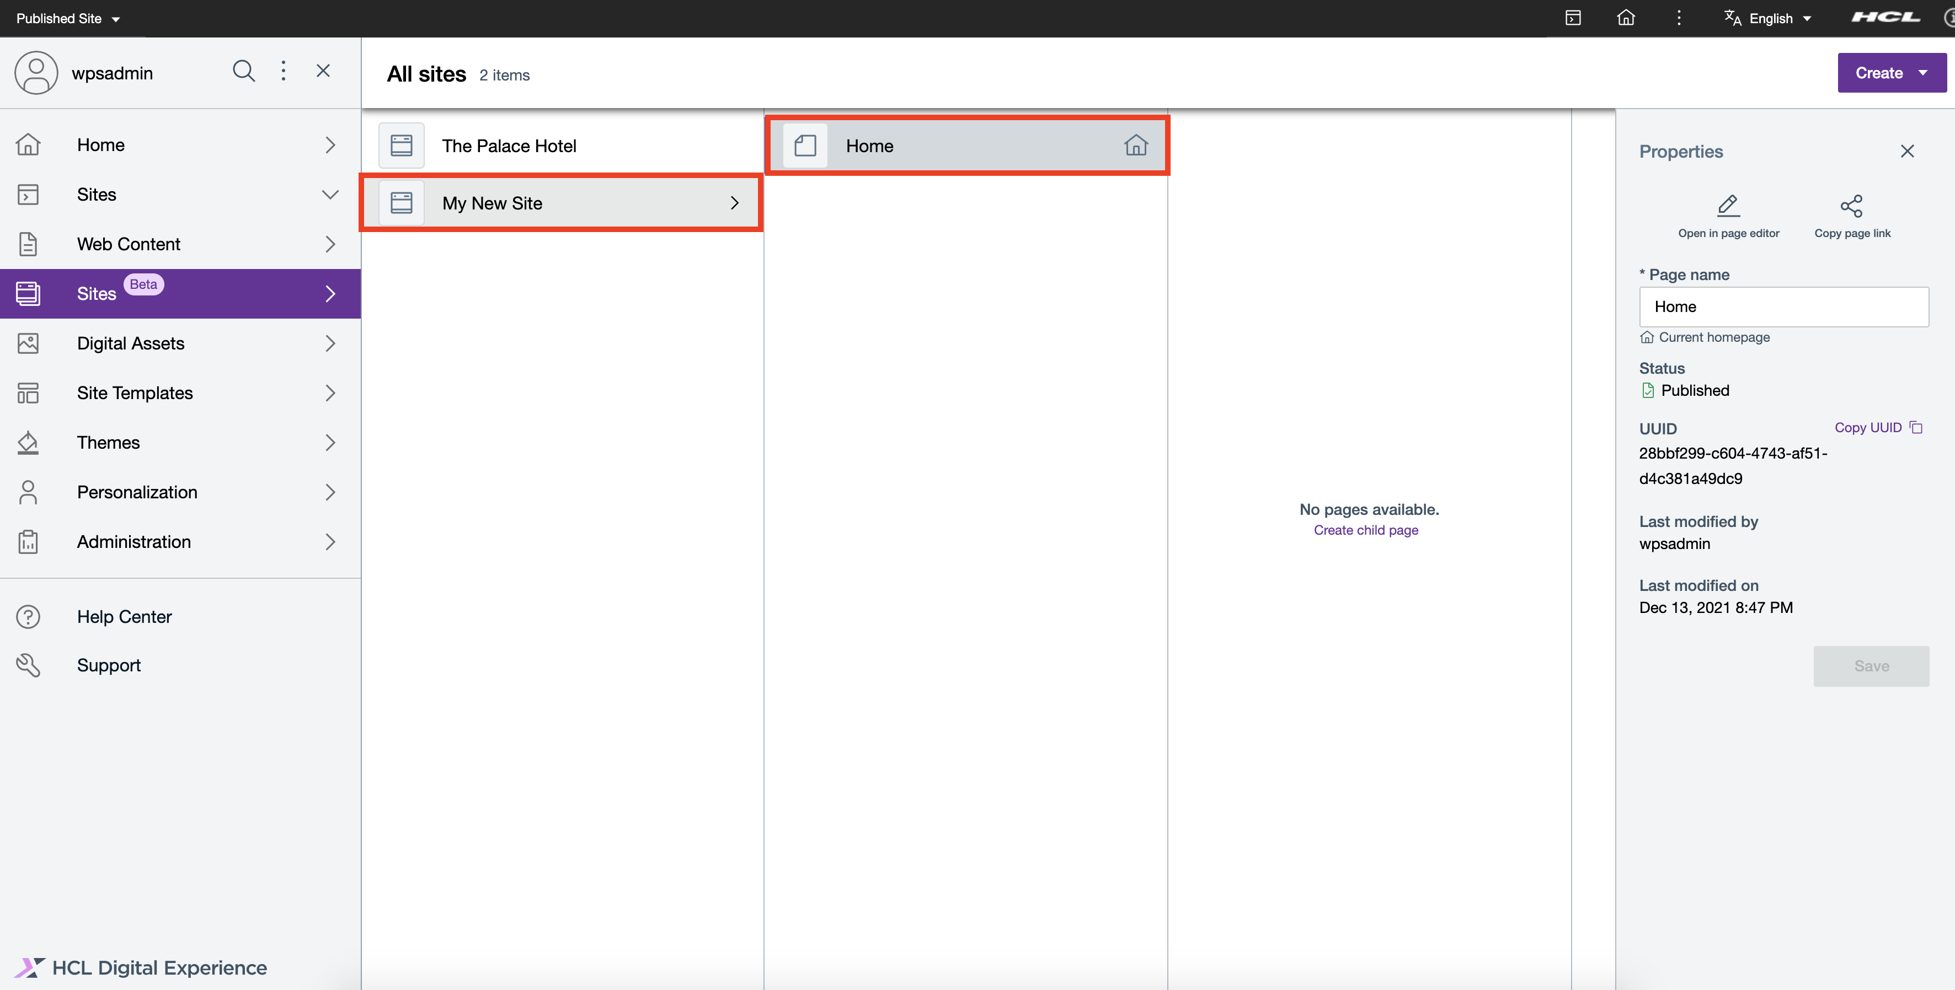This screenshot has height=990, width=1955.
Task: Click the grayed Save button
Action: pyautogui.click(x=1871, y=666)
